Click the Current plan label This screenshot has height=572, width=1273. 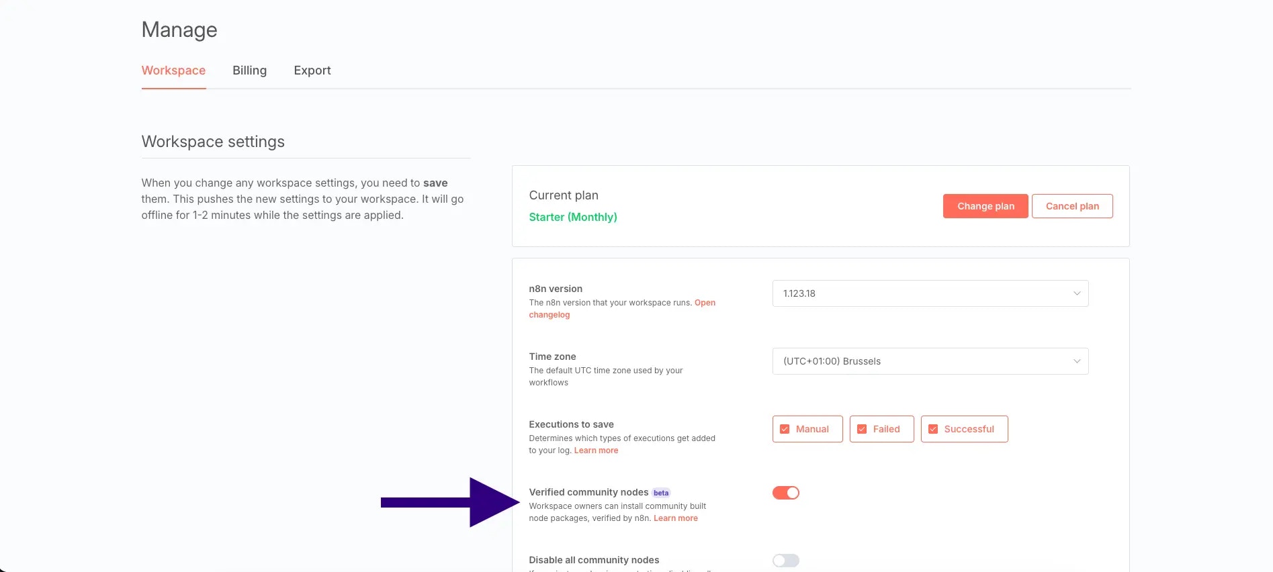(x=564, y=195)
